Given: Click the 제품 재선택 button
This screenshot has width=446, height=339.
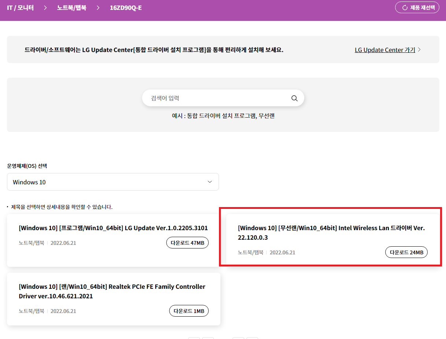Looking at the screenshot, I should [x=417, y=8].
